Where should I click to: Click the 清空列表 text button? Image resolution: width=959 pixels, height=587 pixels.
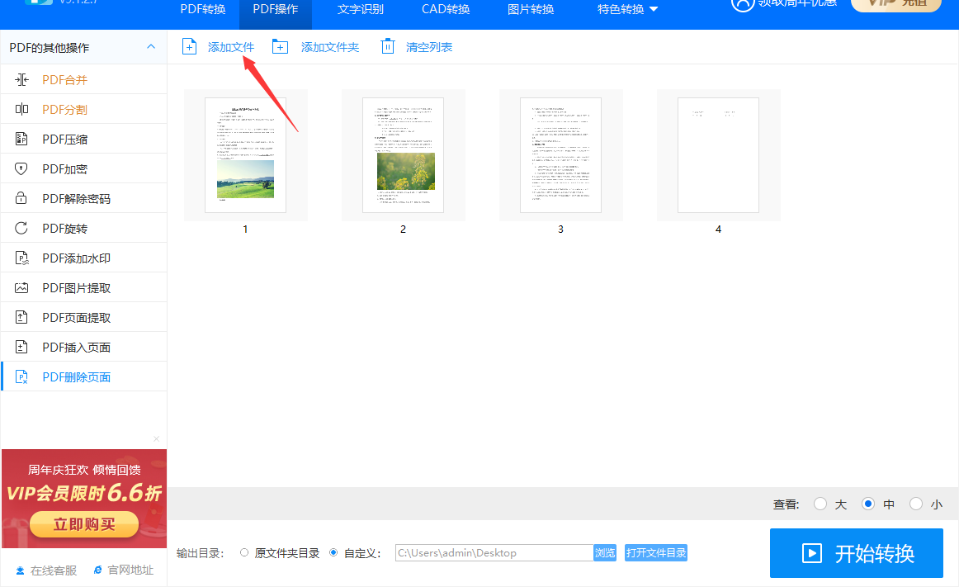(429, 47)
